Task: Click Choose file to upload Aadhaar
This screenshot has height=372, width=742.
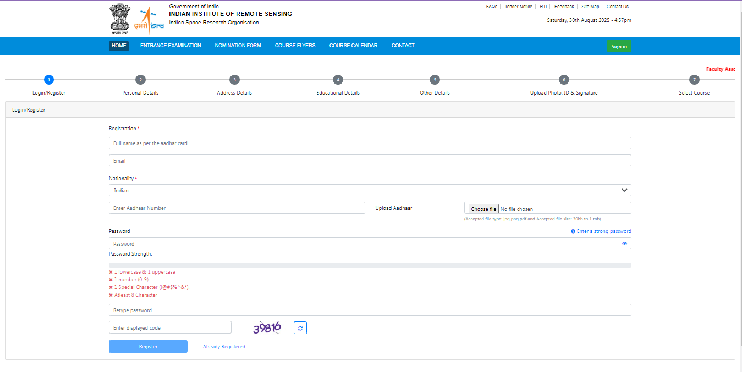Action: pyautogui.click(x=482, y=208)
